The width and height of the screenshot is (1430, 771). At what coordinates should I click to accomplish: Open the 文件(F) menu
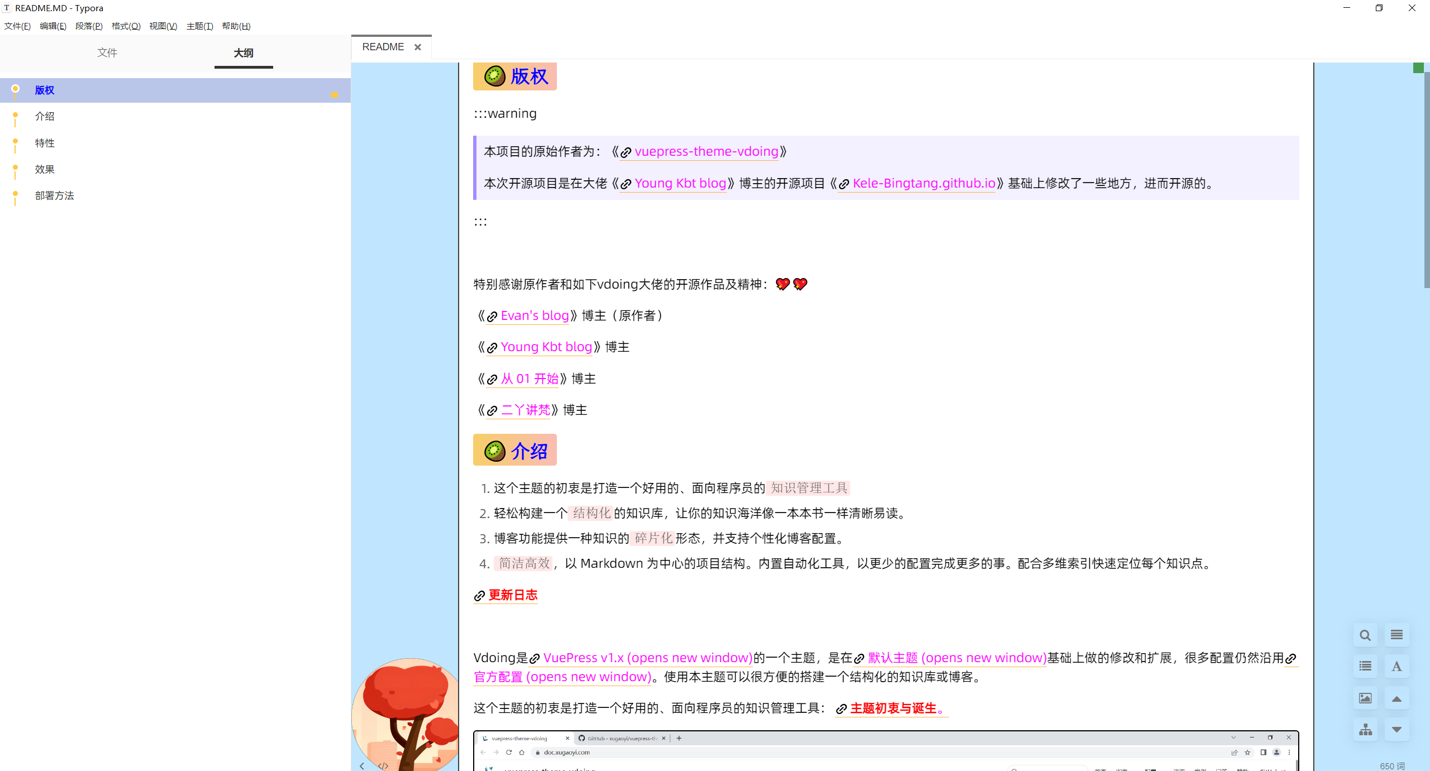[x=17, y=26]
